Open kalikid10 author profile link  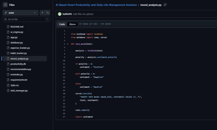pos(67,14)
